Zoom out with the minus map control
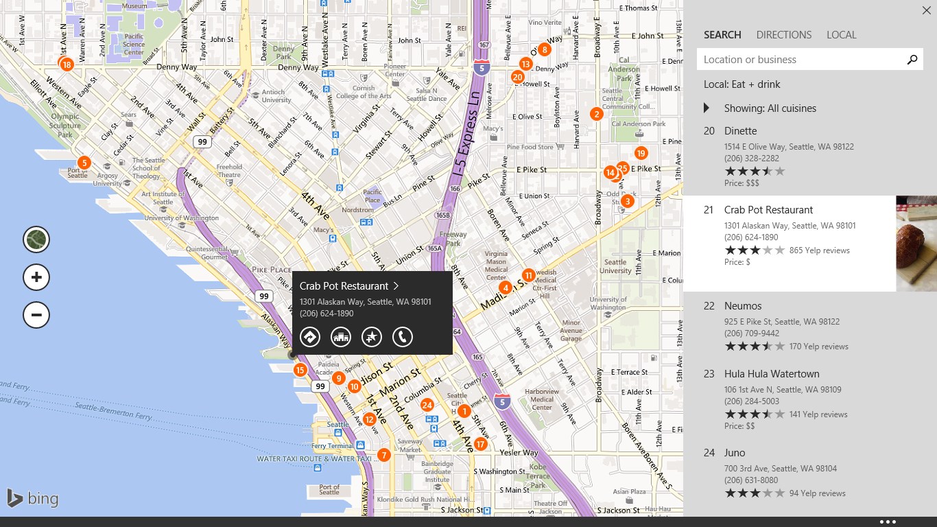Image resolution: width=937 pixels, height=527 pixels. (x=36, y=315)
